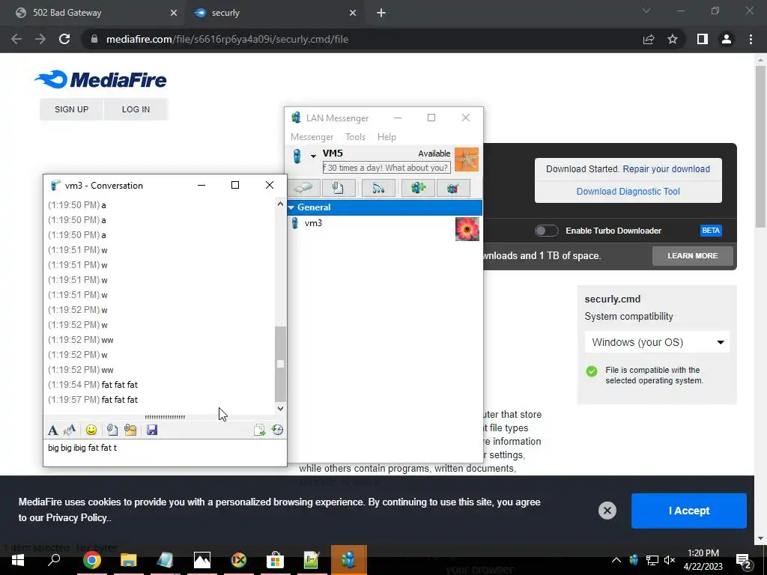Click the MediaFire logo
This screenshot has height=575, width=767.
(101, 79)
